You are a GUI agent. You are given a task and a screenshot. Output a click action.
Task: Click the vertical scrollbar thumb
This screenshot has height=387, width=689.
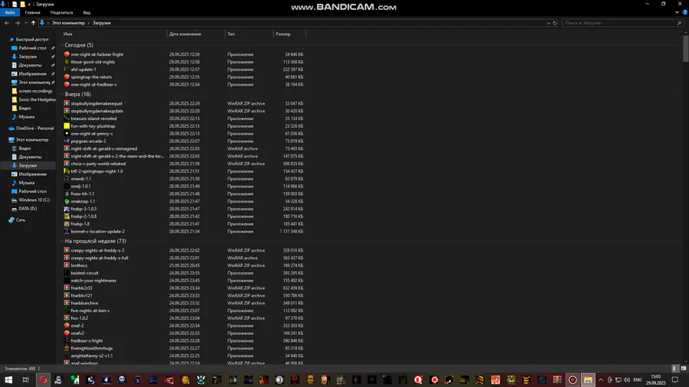coord(685,48)
